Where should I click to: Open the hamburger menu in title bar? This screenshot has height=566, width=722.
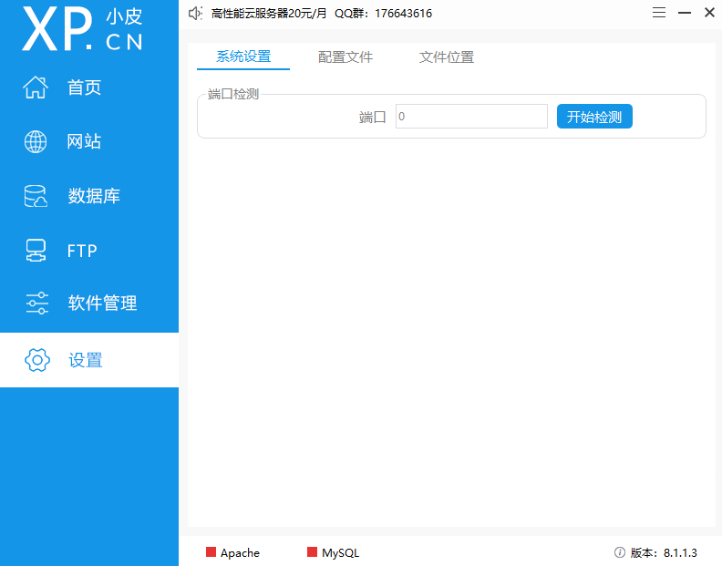point(659,13)
